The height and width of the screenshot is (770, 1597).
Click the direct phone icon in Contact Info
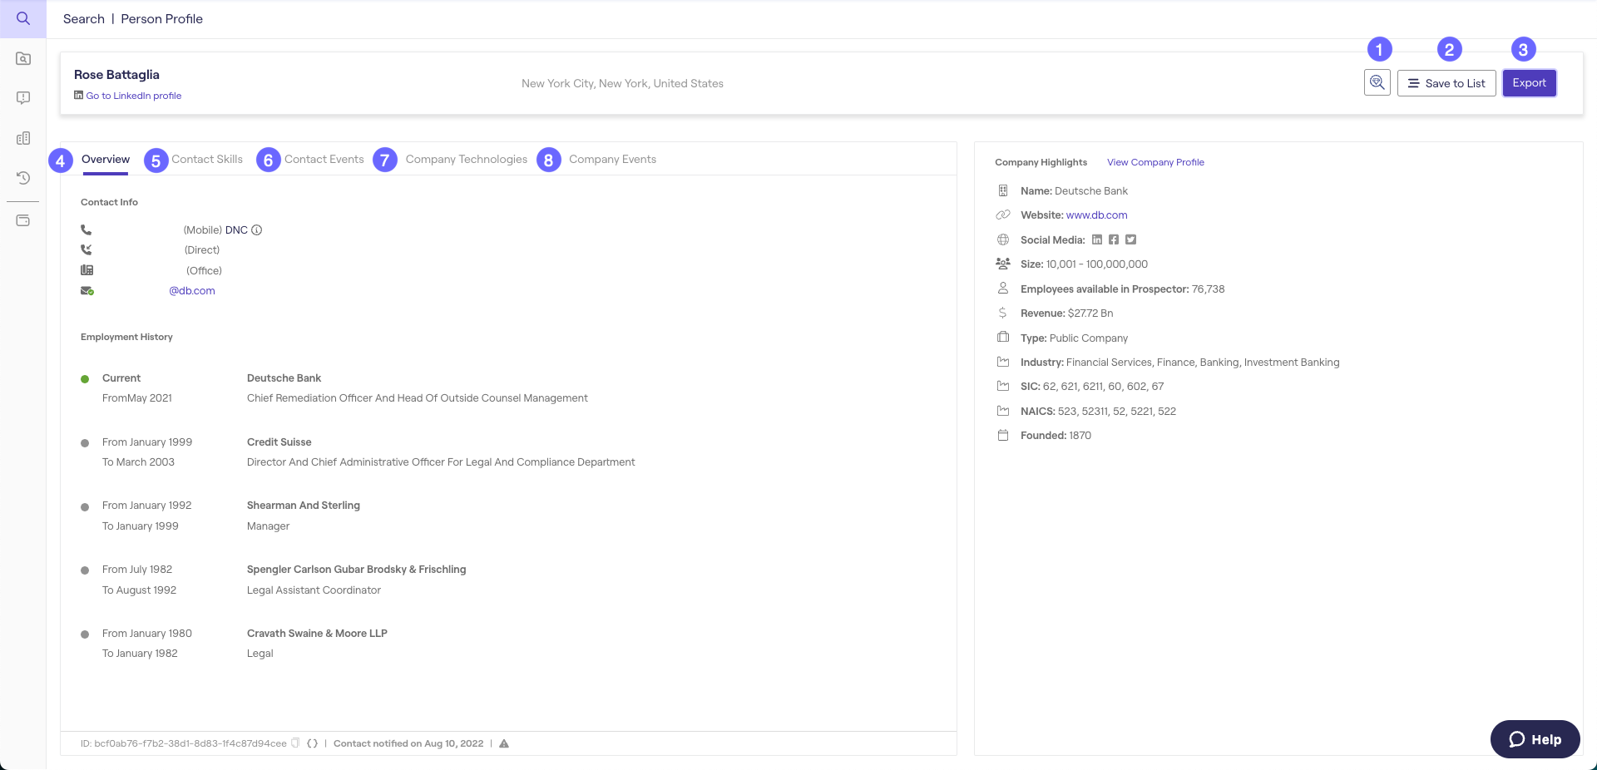click(86, 250)
